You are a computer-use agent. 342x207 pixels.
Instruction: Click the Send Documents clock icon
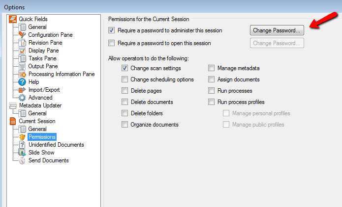pos(22,161)
